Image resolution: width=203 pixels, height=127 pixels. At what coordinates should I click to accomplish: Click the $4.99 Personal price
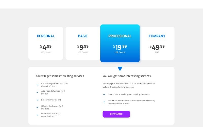[46, 47]
